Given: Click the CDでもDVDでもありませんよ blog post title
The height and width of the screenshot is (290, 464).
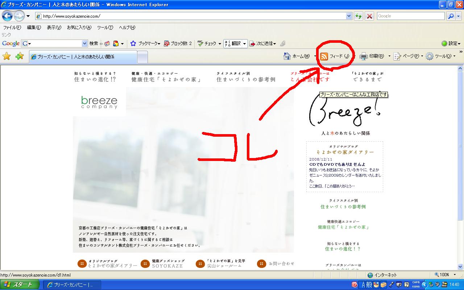Looking at the screenshot, I should (337, 164).
